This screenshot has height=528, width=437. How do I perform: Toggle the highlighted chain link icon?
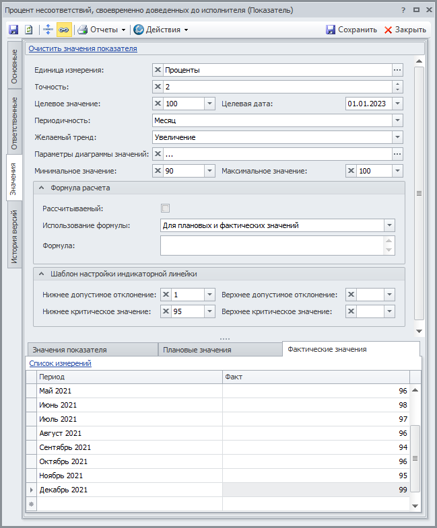click(63, 30)
